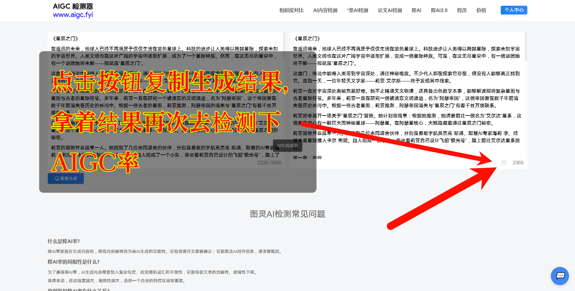Open the 论文AI检测 page
The image size is (575, 291).
[x=389, y=10]
